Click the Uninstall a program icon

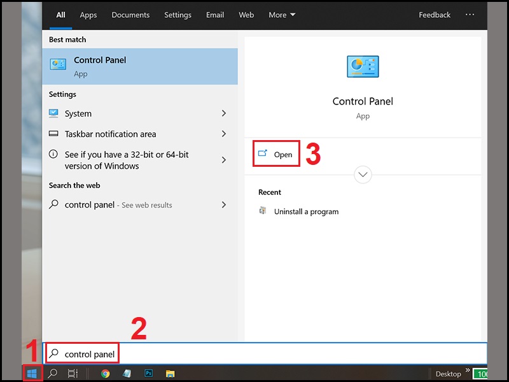click(x=263, y=211)
